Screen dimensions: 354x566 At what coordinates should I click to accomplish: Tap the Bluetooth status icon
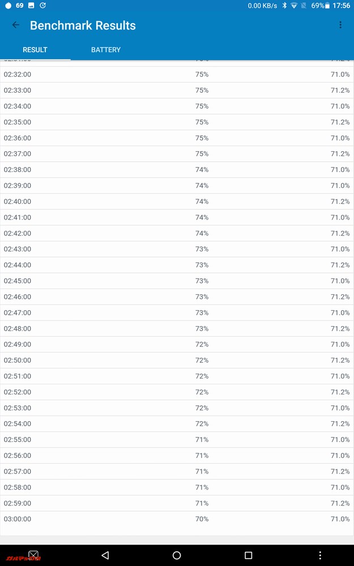[x=284, y=6]
